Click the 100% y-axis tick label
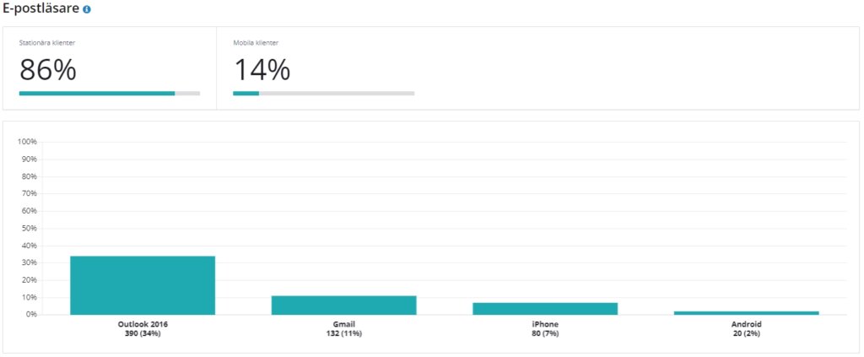864x357 pixels. click(x=27, y=142)
